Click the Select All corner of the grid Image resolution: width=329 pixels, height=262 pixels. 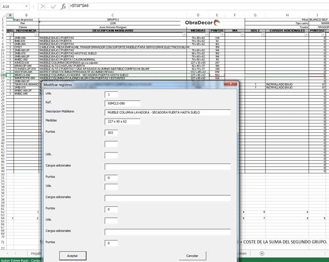[4, 14]
